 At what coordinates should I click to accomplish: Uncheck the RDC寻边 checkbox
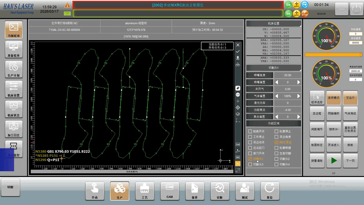coord(276,143)
